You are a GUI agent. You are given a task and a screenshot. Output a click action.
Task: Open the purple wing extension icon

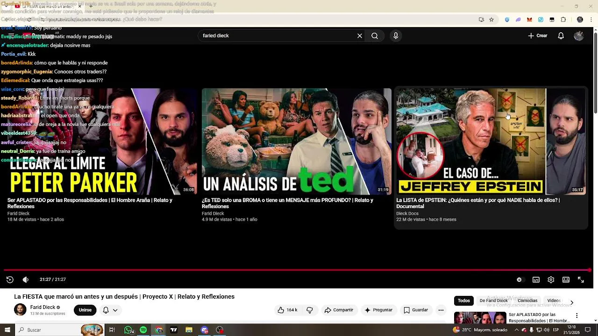pyautogui.click(x=518, y=20)
